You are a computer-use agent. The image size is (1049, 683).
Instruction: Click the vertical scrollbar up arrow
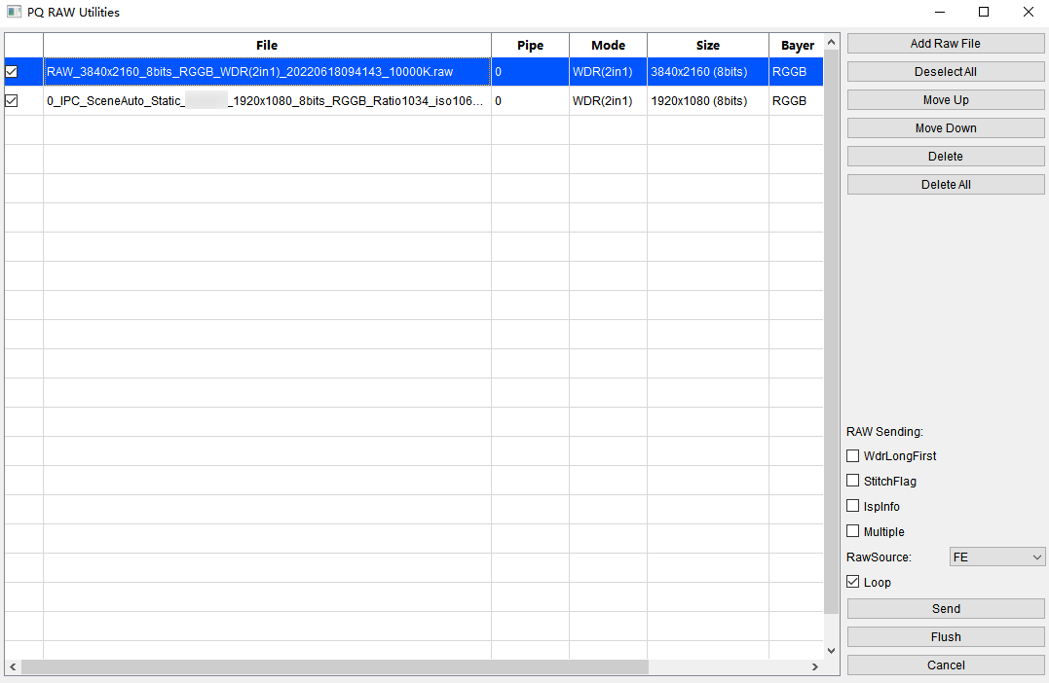(x=831, y=42)
